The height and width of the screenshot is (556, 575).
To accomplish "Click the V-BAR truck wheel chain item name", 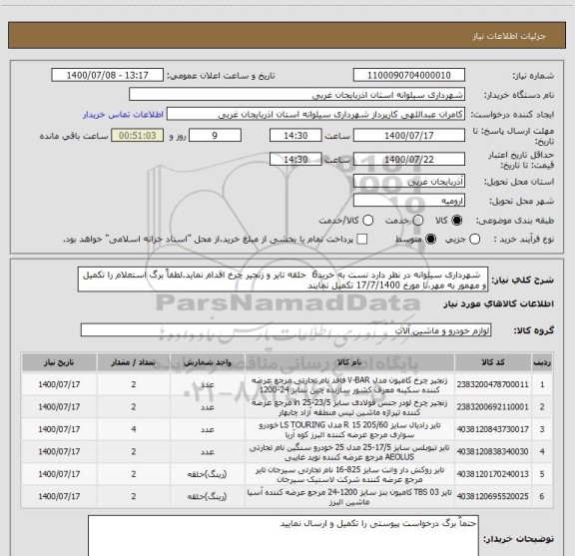I will coord(349,384).
